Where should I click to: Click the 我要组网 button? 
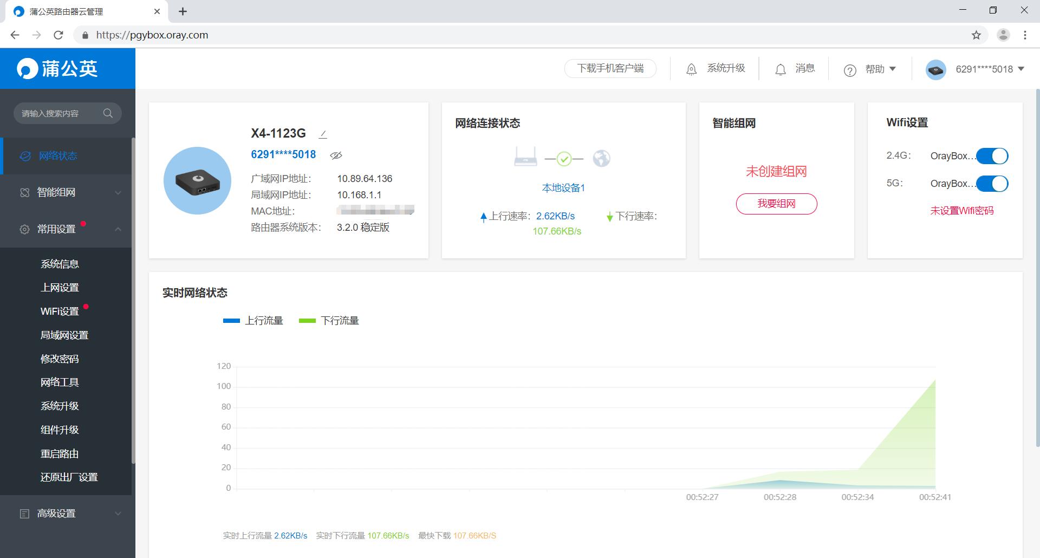point(776,204)
